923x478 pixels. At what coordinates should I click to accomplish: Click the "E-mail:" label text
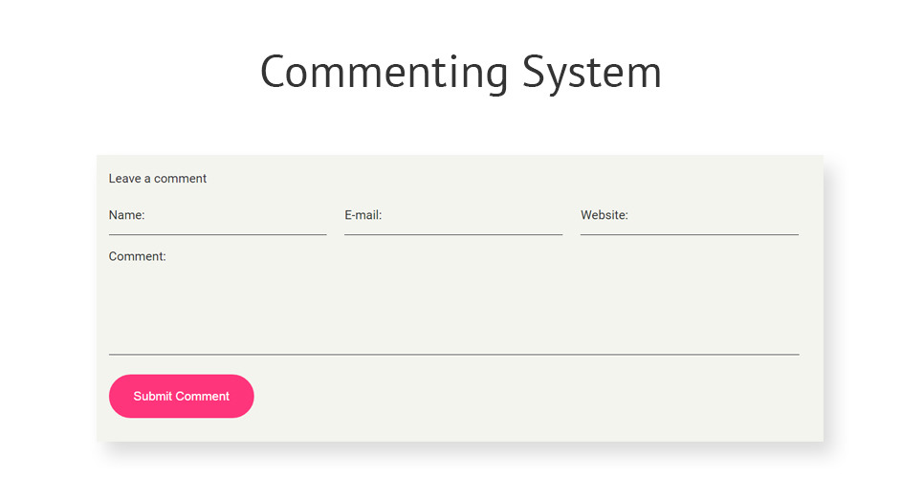363,216
